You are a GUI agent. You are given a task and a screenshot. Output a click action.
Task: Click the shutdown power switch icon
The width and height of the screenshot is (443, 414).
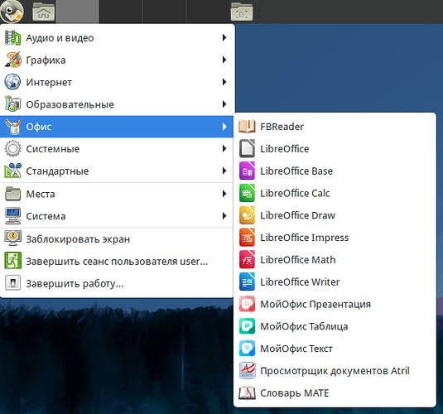click(x=12, y=282)
